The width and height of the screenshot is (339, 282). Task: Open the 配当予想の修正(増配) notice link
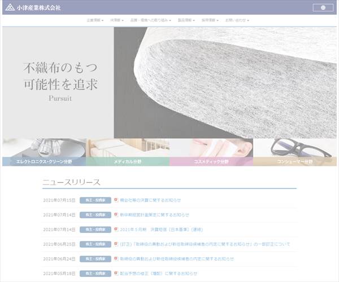click(x=158, y=274)
